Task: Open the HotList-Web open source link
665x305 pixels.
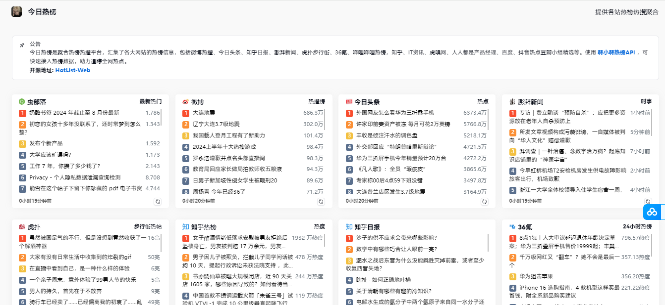Action: [x=72, y=70]
